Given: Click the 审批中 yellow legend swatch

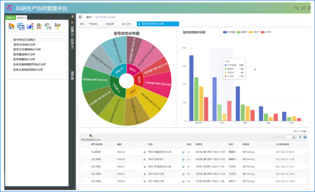Looking at the screenshot, I should (x=250, y=32).
